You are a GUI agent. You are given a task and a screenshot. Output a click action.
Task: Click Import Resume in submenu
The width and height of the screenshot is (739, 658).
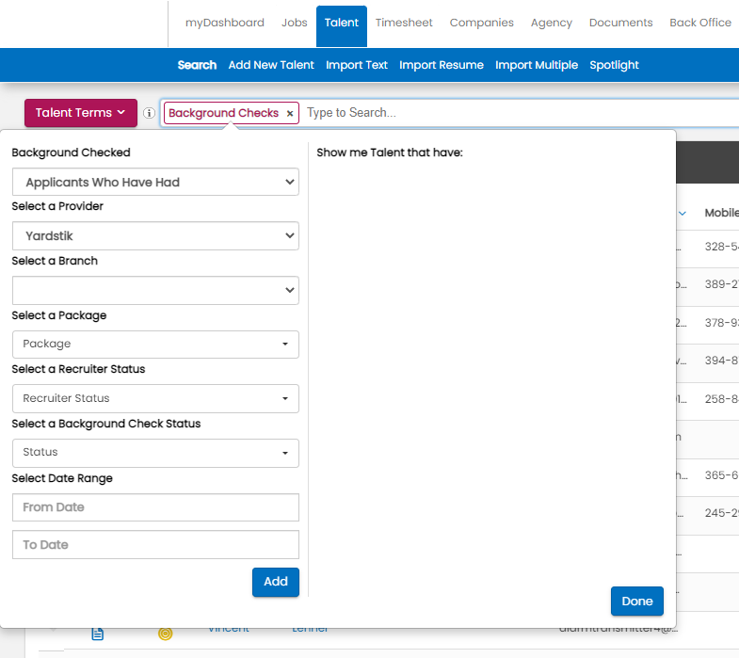442,65
